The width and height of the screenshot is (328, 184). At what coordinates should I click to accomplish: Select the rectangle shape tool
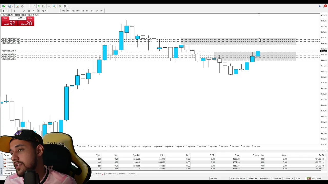(x=29, y=11)
